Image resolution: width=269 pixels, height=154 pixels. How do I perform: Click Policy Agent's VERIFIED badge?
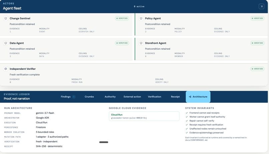pos(257,18)
